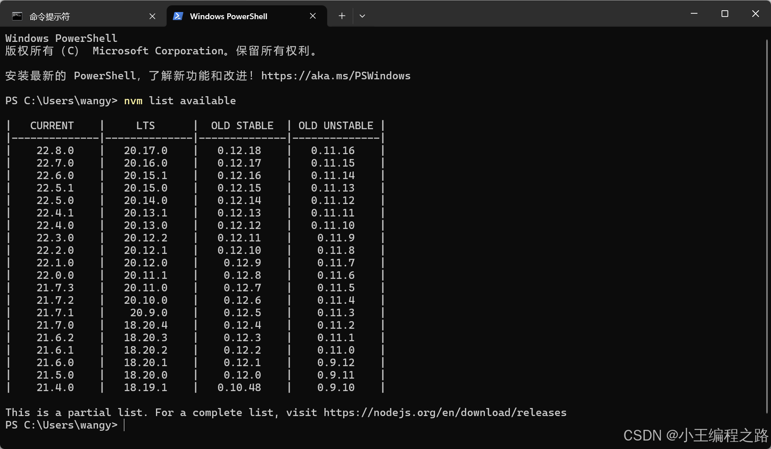Click LTS version 18.19.1
This screenshot has width=771, height=449.
pyautogui.click(x=146, y=388)
